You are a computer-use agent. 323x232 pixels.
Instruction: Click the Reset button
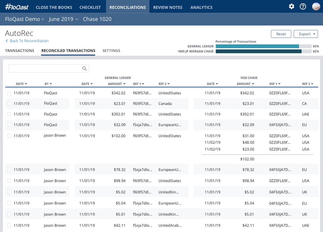coord(281,34)
